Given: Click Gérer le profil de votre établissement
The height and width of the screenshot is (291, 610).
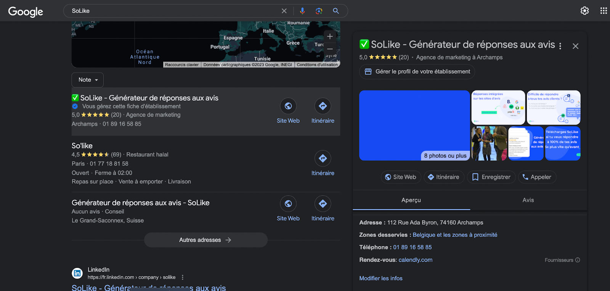Looking at the screenshot, I should [417, 72].
